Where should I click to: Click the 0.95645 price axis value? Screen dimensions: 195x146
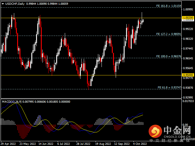[x=188, y=68]
